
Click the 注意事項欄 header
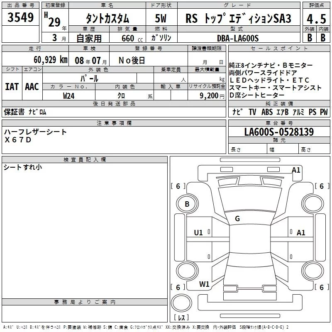click(114, 123)
